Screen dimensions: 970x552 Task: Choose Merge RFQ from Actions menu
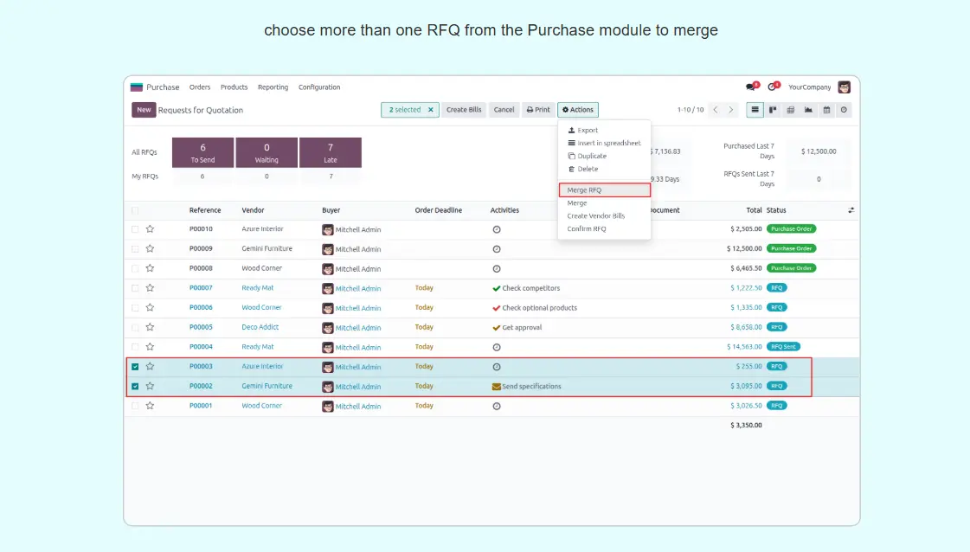(584, 190)
